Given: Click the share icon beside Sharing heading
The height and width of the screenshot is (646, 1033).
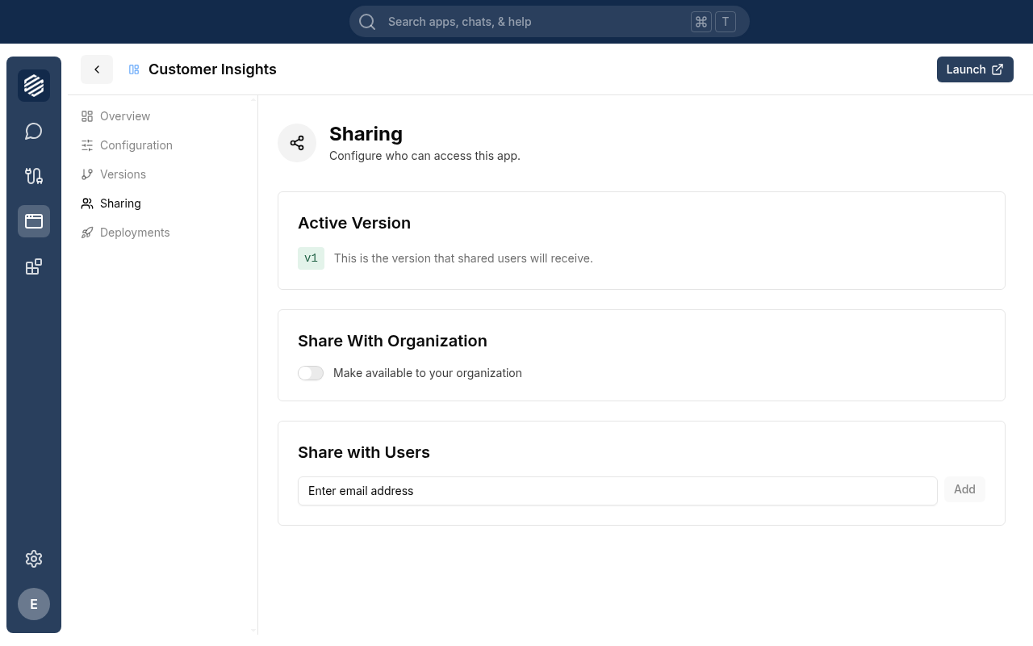Looking at the screenshot, I should coord(297,143).
